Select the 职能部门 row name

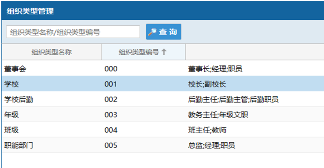(19, 145)
